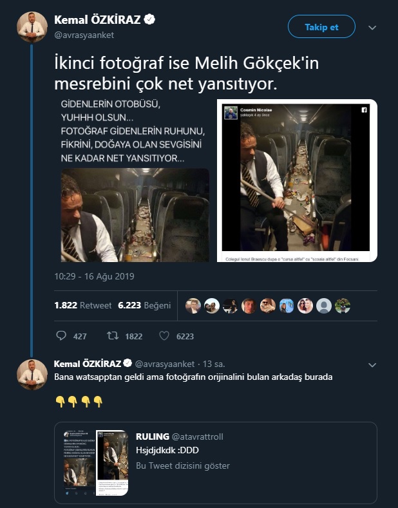Open Kemal ÖZKİRAZ's profile picture at top

32,27
